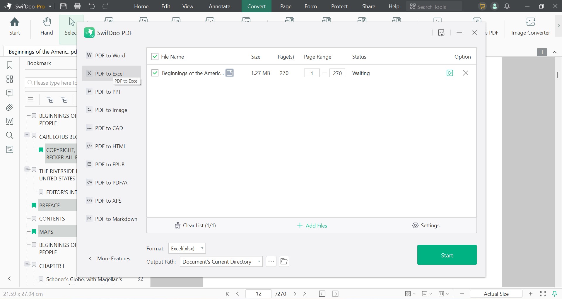Expand all bookmarks icon
562x299 pixels.
pyautogui.click(x=50, y=100)
